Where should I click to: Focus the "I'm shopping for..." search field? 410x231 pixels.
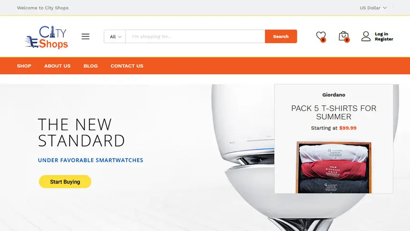195,36
